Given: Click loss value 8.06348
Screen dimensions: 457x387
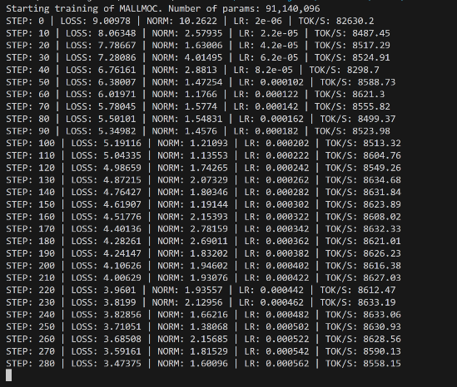Looking at the screenshot, I should click(117, 33).
